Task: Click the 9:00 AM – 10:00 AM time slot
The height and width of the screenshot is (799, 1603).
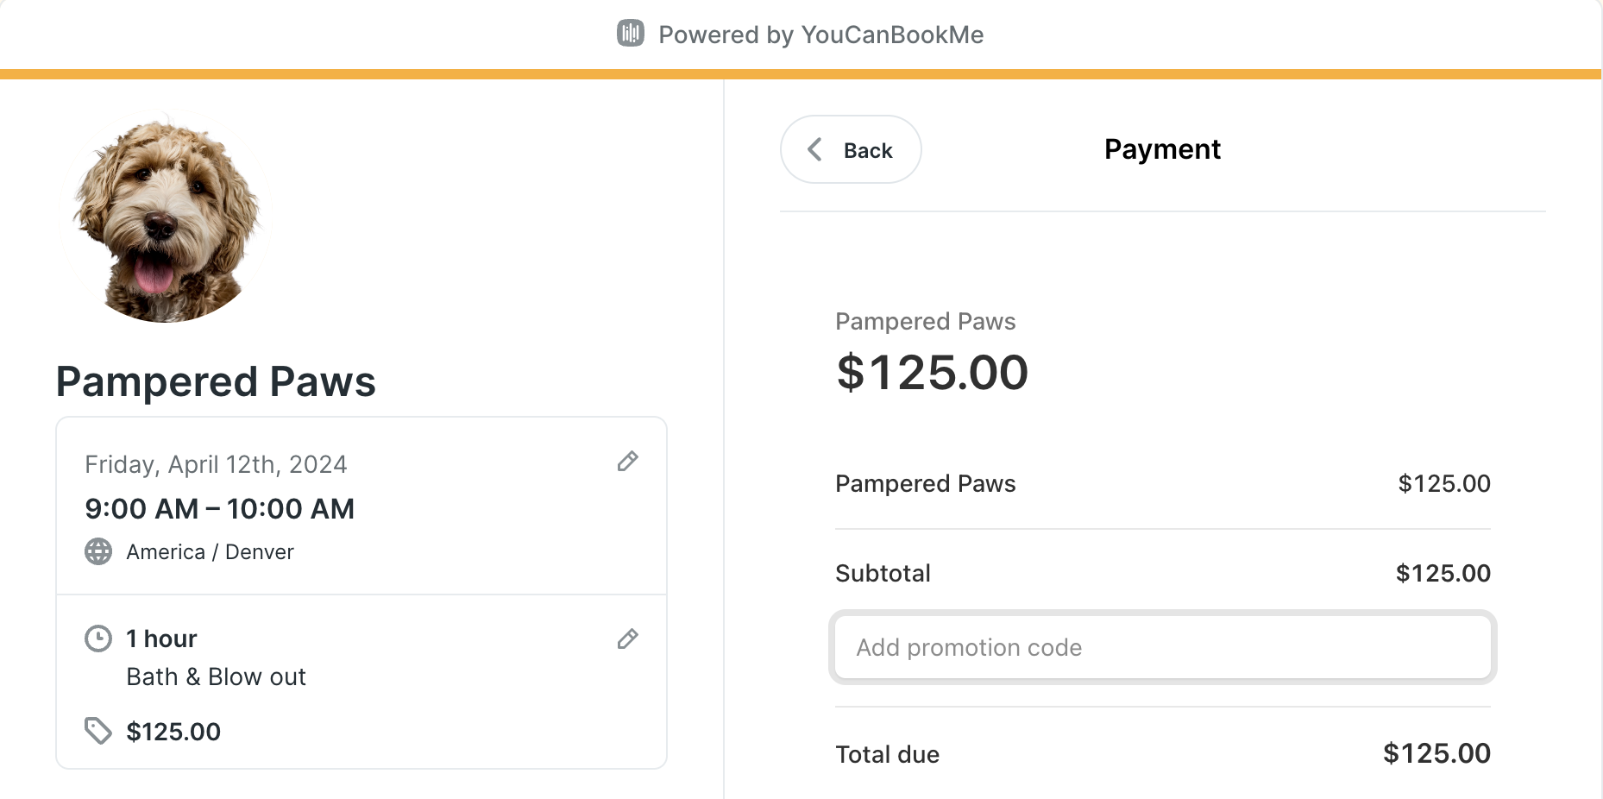Action: [219, 509]
